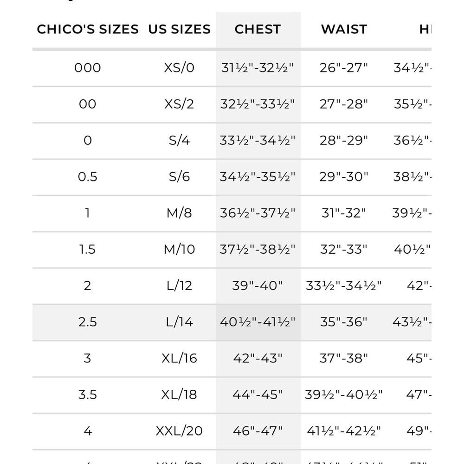Select the XS/0 US size cell
464x464 pixels.
pyautogui.click(x=179, y=68)
